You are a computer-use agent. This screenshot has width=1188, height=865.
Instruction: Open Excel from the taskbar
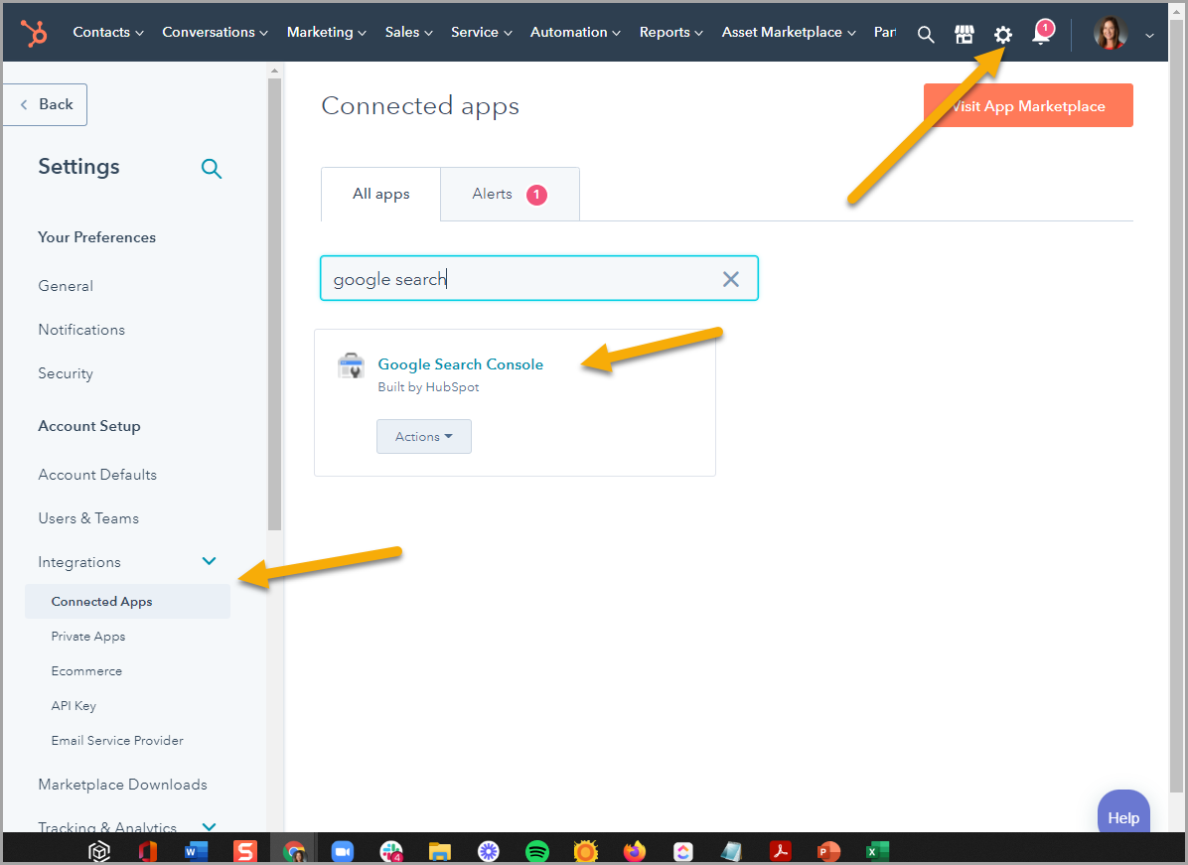877,851
